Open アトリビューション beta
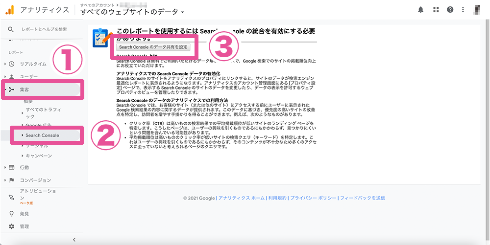This screenshot has width=490, height=245. tap(38, 194)
